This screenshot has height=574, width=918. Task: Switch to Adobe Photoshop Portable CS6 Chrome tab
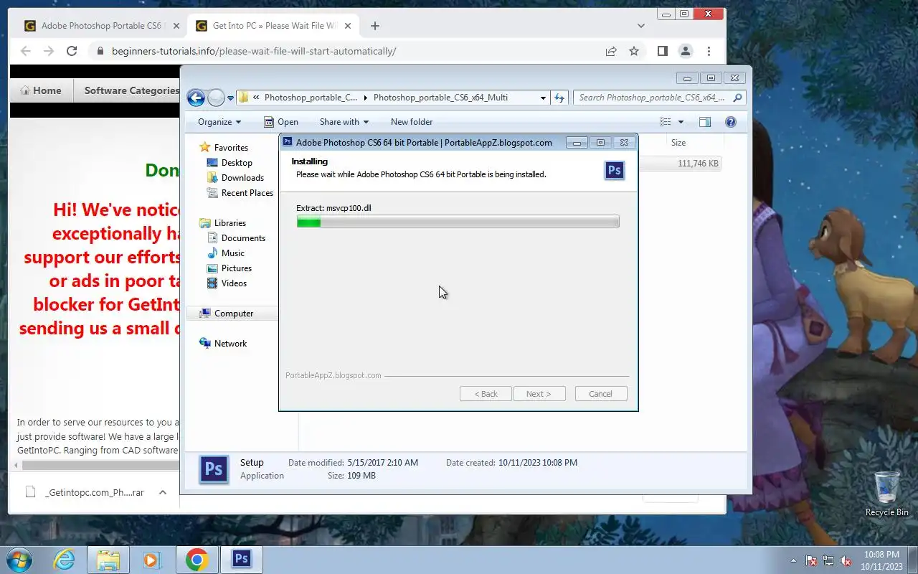click(x=101, y=26)
